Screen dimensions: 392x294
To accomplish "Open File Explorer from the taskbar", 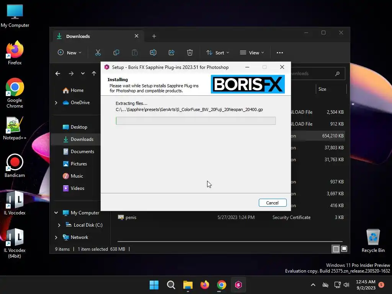I will click(x=188, y=285).
